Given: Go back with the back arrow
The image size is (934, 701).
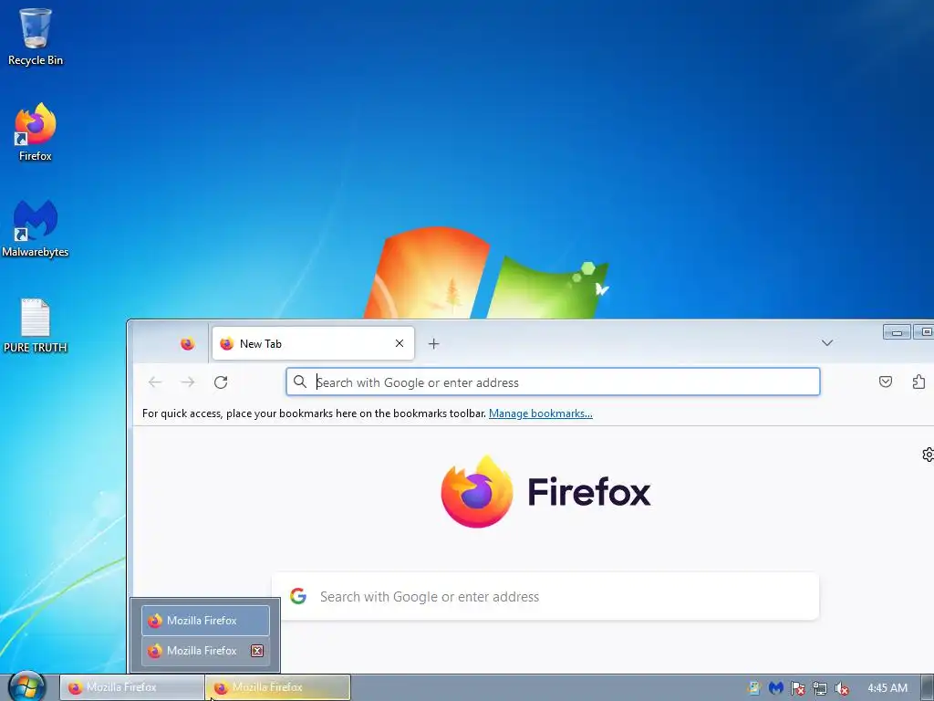Looking at the screenshot, I should [155, 382].
